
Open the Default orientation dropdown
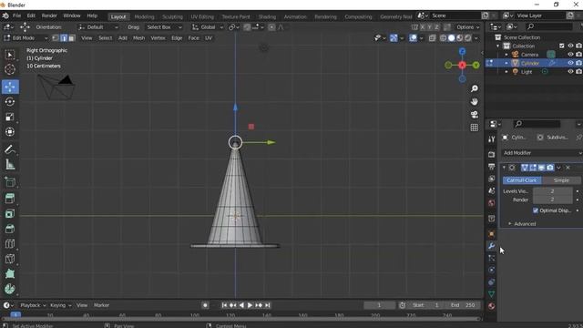click(98, 27)
